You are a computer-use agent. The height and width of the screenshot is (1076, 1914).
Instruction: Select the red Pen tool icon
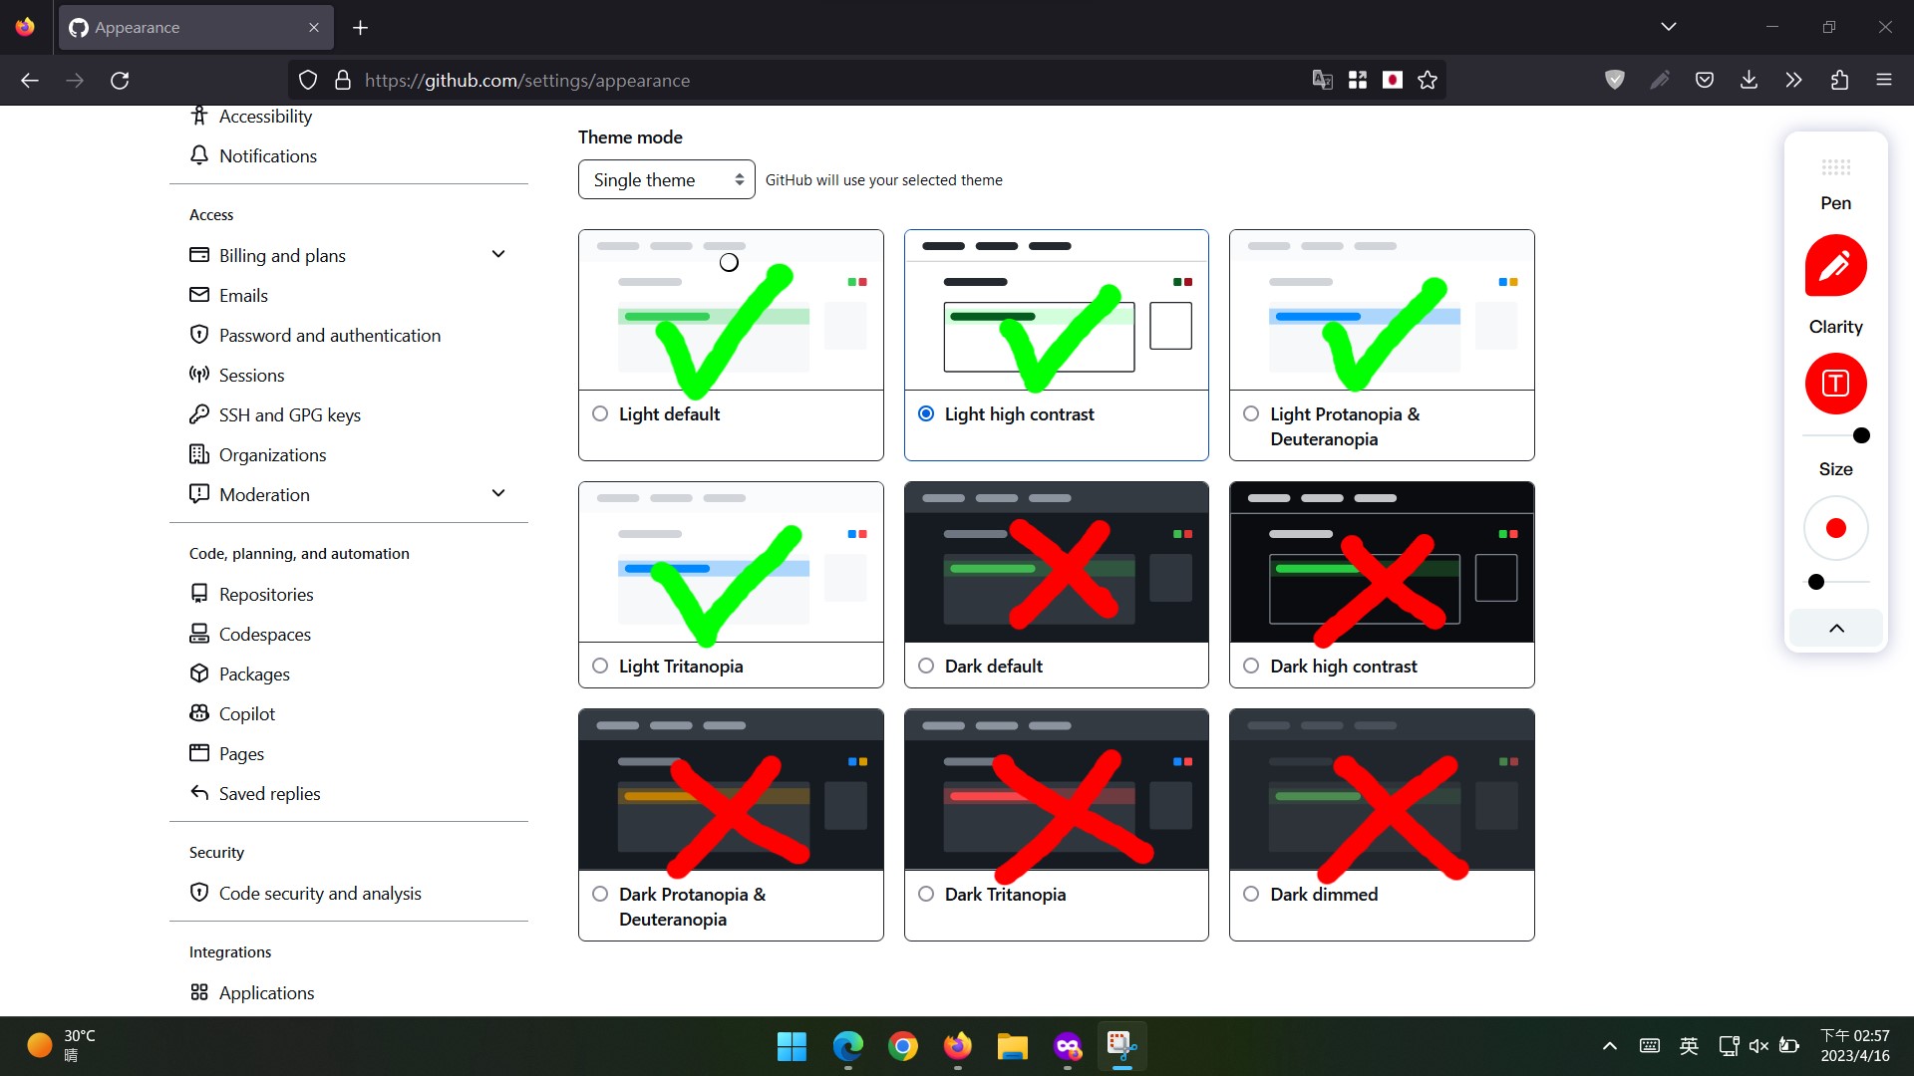click(x=1835, y=265)
